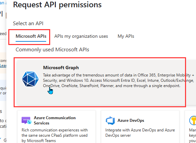This screenshot has width=196, height=143.
Task: Click Azure Communication Services description text
Action: (54, 135)
